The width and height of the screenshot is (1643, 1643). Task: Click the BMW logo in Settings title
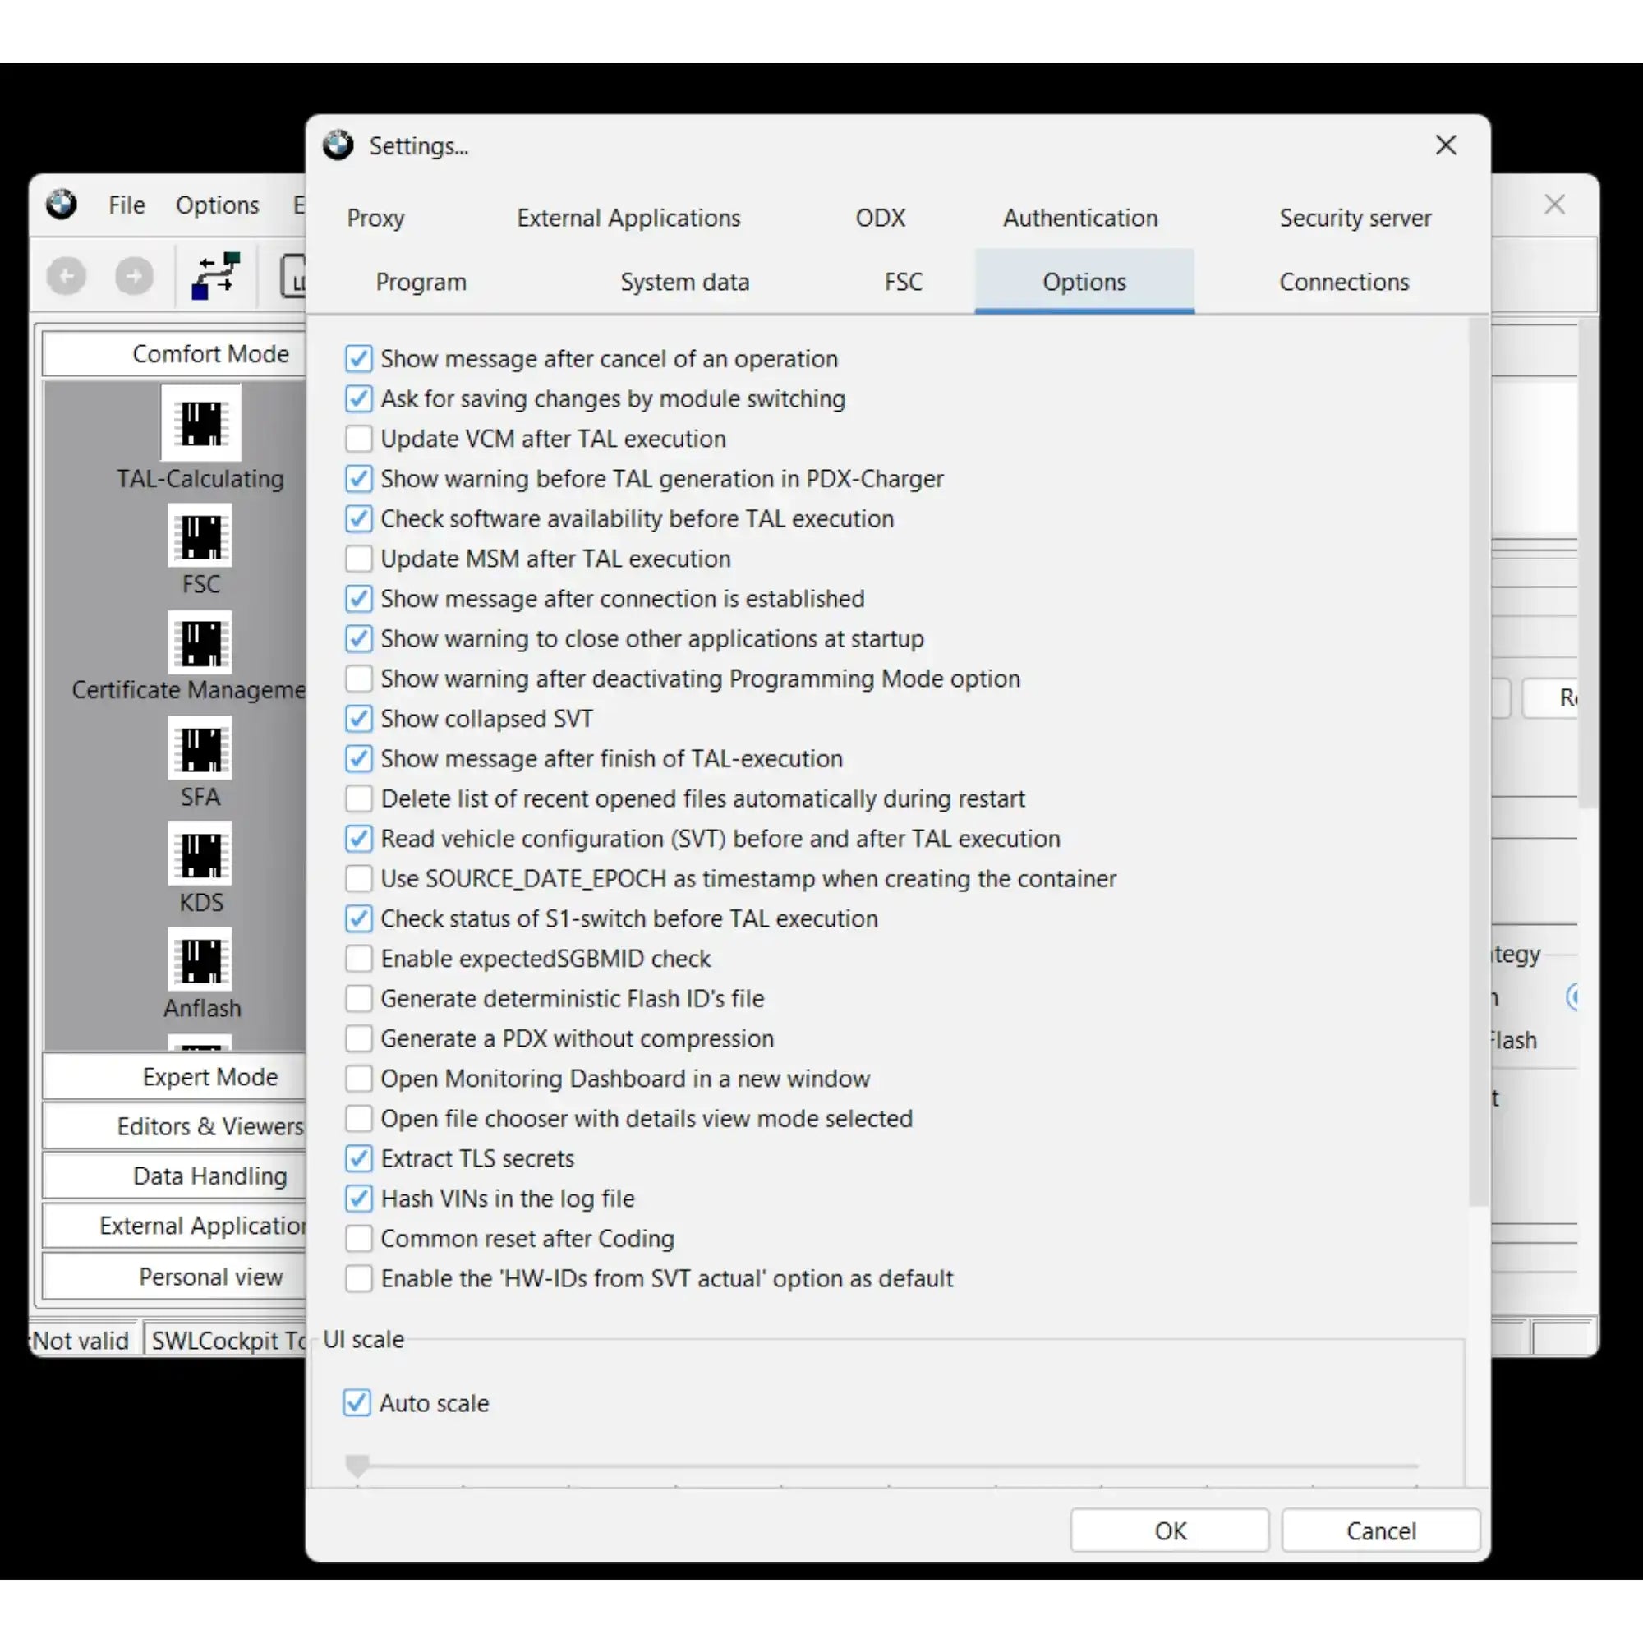point(338,145)
